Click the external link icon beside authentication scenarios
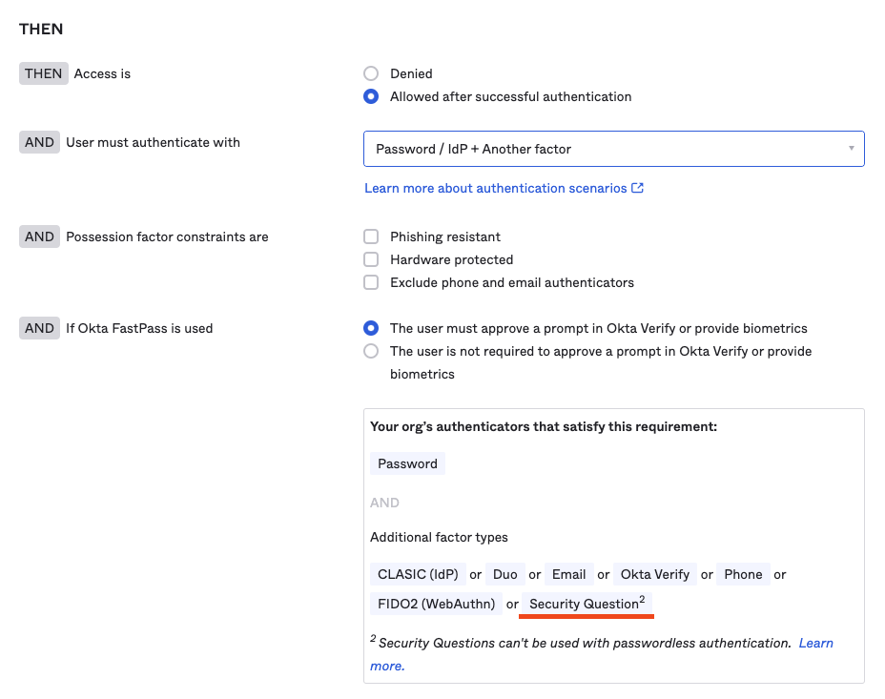 [x=638, y=188]
